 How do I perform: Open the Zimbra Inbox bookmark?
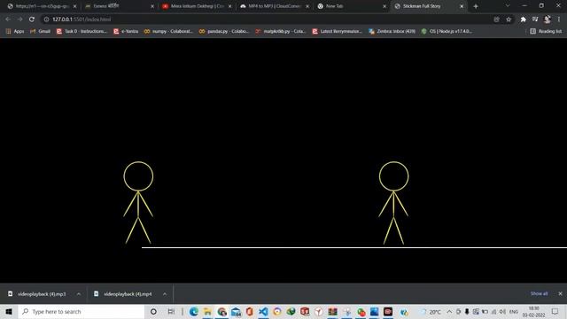point(392,32)
